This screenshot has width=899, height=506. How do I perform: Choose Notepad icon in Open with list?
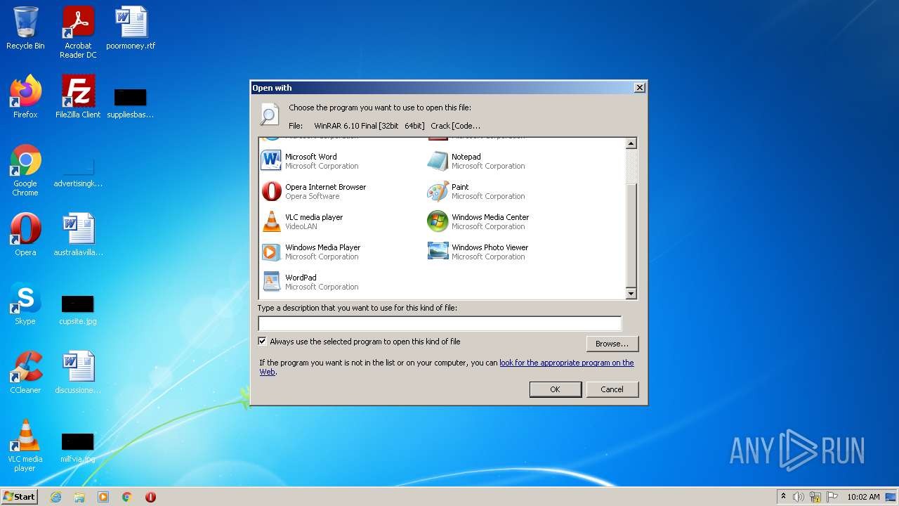438,161
